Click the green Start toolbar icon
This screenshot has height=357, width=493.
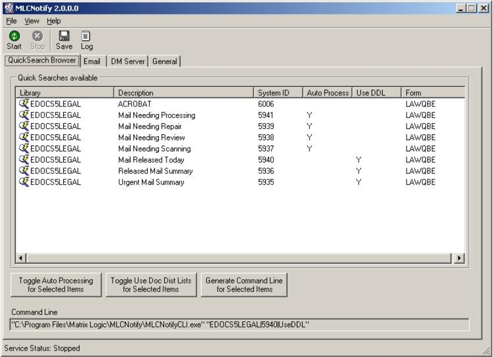[14, 36]
